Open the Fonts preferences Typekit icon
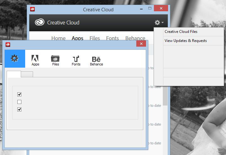This screenshot has width=226, height=155. tap(76, 60)
